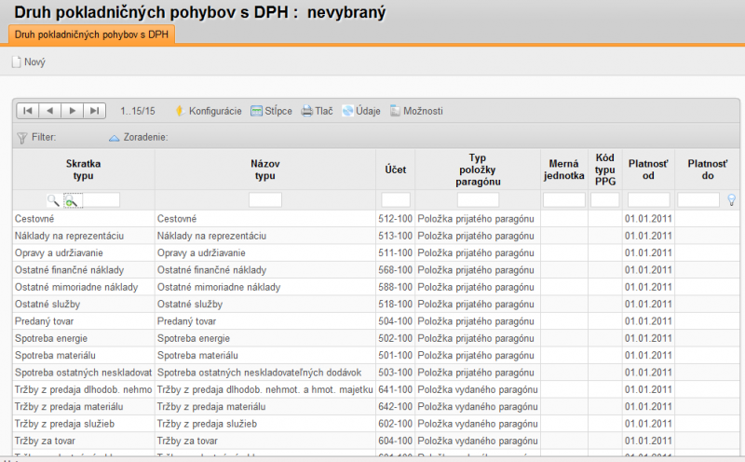The height and width of the screenshot is (462, 745).
Task: Jump to the last page of records
Action: 94,111
